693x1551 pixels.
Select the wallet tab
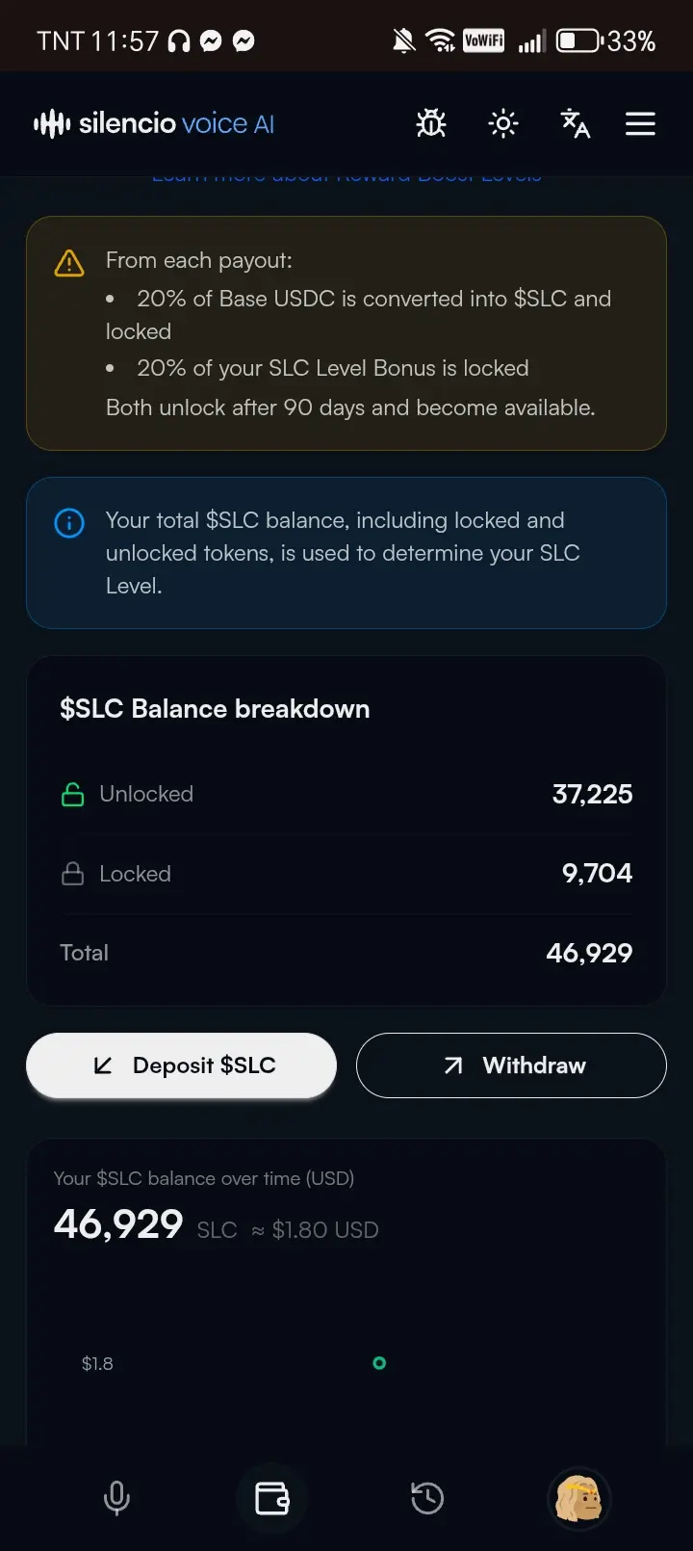(x=271, y=1498)
